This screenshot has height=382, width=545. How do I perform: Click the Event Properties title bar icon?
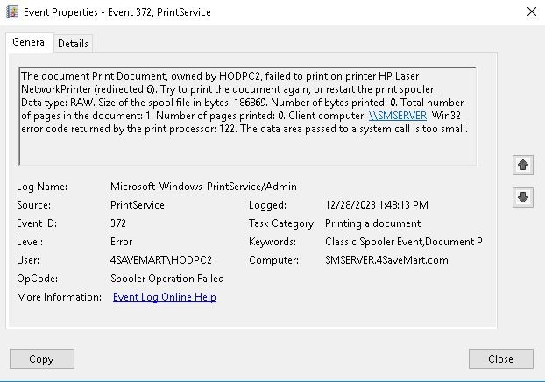pos(12,11)
